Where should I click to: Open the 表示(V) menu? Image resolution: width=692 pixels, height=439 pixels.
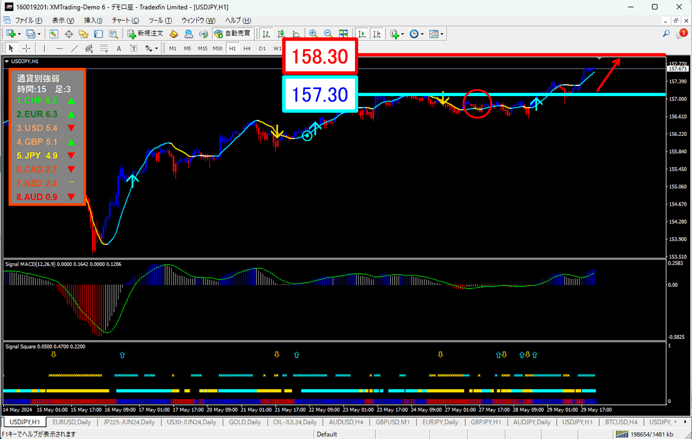click(x=63, y=21)
